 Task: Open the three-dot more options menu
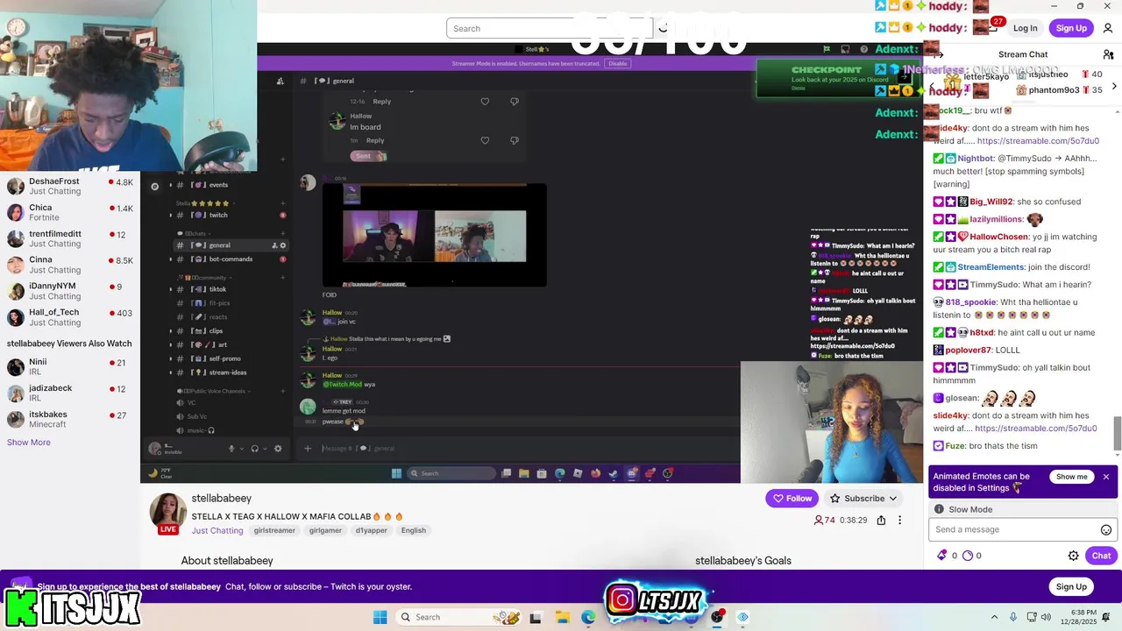click(899, 520)
